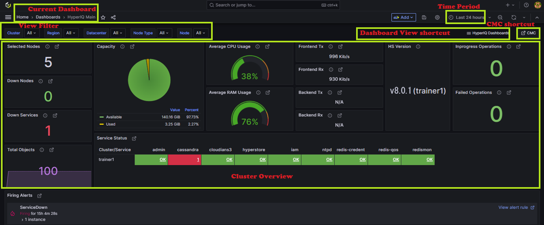Screen dimensions: 544x225
Task: Select the trainer1 cluster row label
Action: 106,160
